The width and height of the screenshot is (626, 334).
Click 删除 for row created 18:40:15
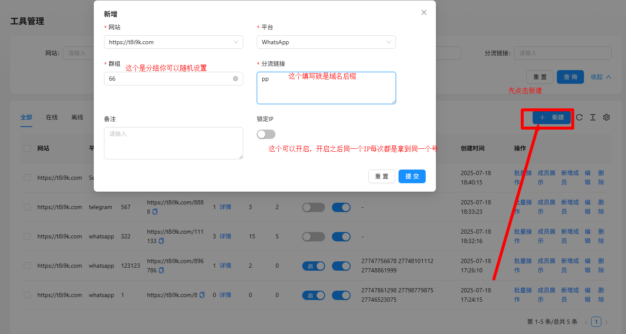coord(601,178)
